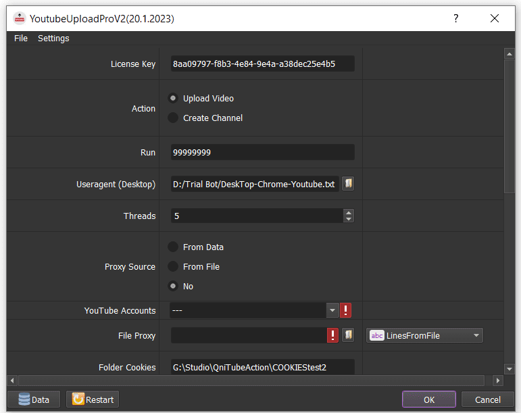
Task: Click the Useragent (Desktop) label
Action: click(116, 184)
